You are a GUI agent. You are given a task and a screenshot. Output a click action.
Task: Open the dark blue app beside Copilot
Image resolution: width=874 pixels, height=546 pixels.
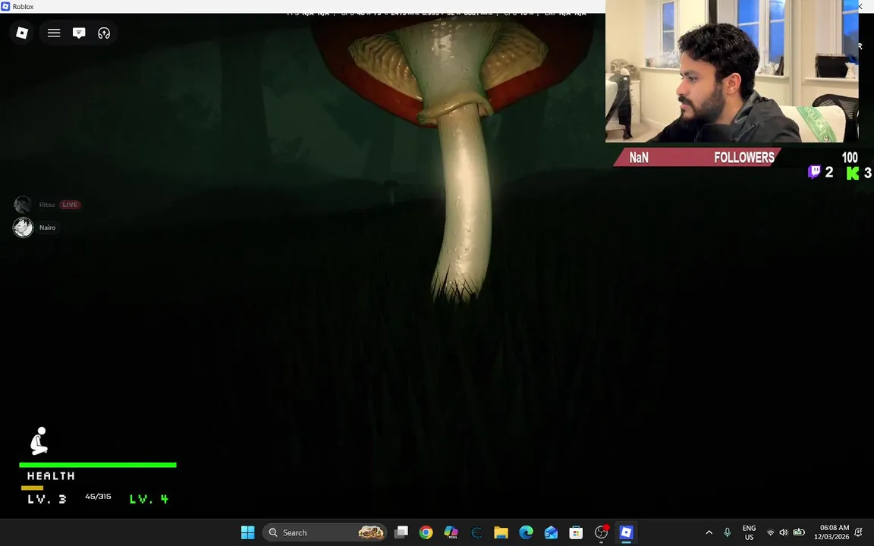point(476,532)
